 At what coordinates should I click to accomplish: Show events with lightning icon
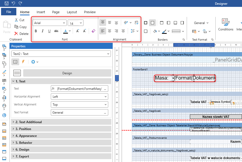click(x=23, y=62)
